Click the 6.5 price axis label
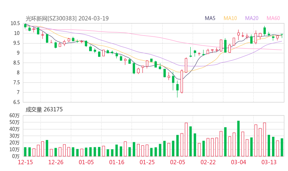The height and width of the screenshot is (171, 288). point(16,102)
